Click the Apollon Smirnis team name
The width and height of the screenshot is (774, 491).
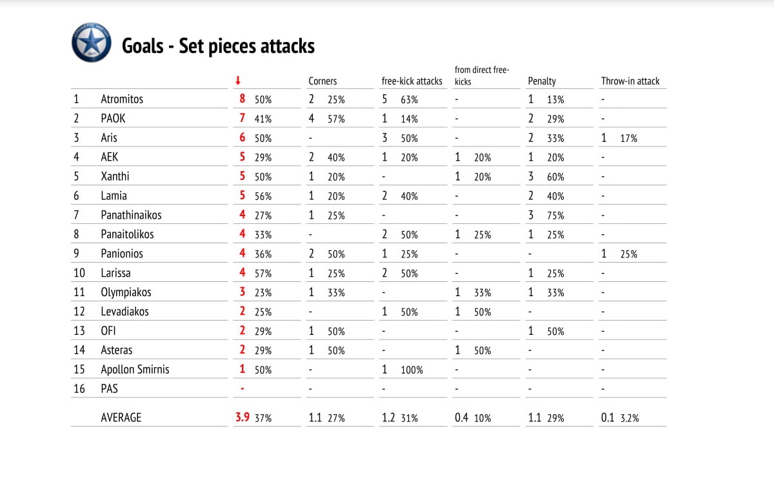tap(135, 370)
